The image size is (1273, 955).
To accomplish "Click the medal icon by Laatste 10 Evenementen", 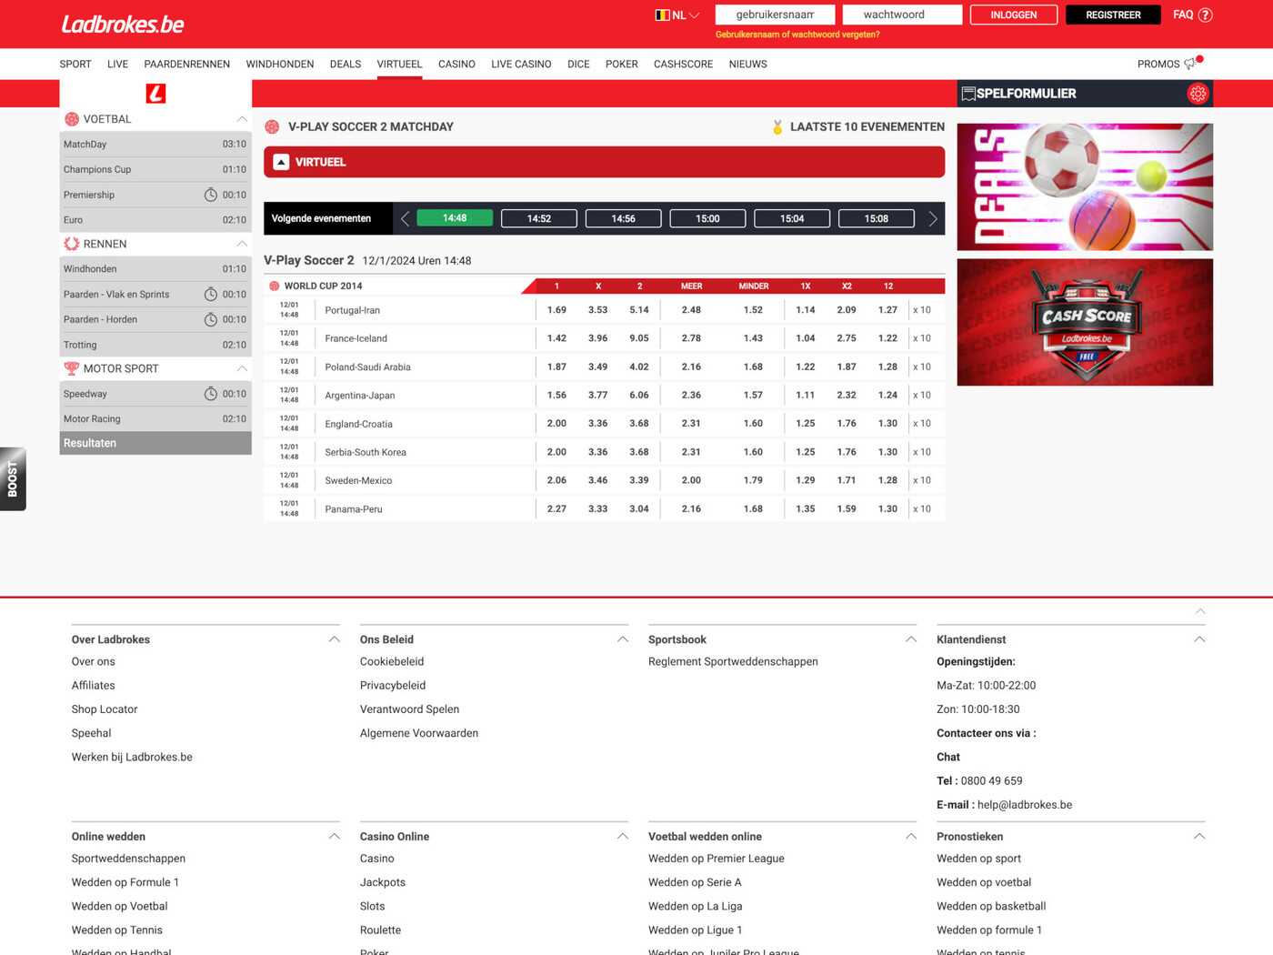I will 777,127.
